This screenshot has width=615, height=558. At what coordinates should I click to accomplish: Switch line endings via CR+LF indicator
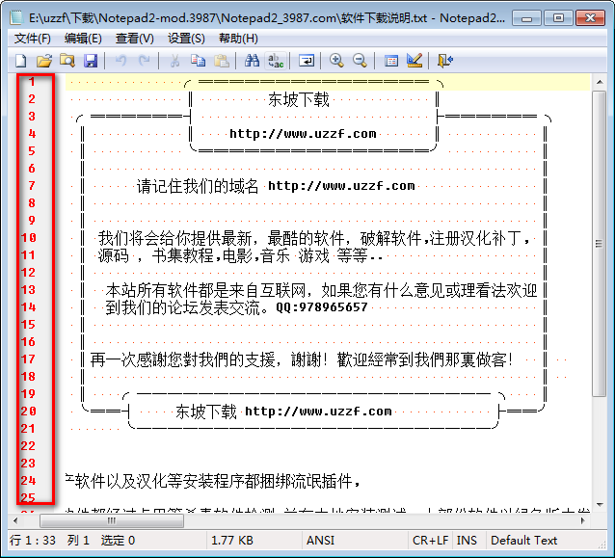pos(429,541)
